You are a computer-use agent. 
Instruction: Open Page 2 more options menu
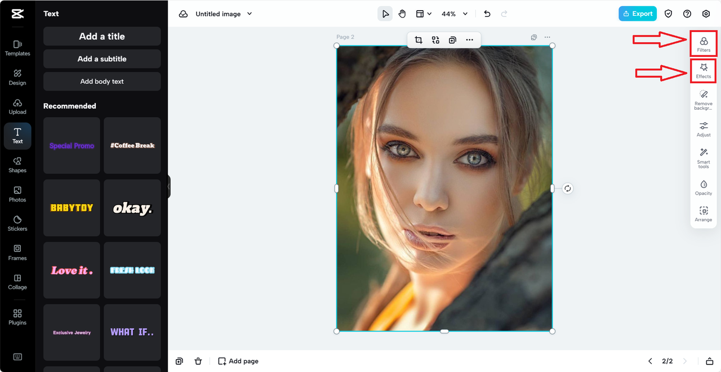[x=547, y=37]
